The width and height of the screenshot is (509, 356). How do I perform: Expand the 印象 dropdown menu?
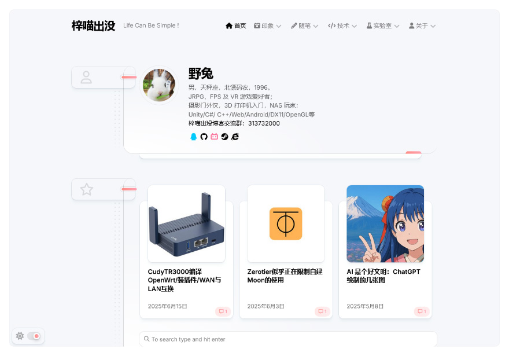click(268, 26)
